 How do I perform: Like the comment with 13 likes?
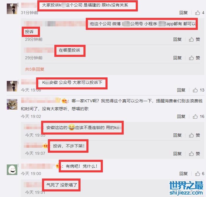[198, 90]
